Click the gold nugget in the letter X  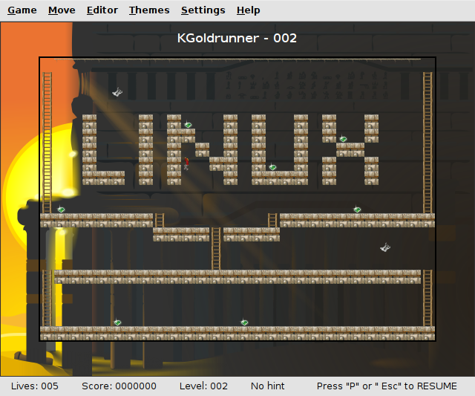click(343, 139)
